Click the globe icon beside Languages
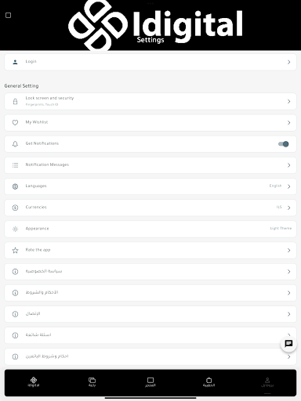 tap(15, 186)
